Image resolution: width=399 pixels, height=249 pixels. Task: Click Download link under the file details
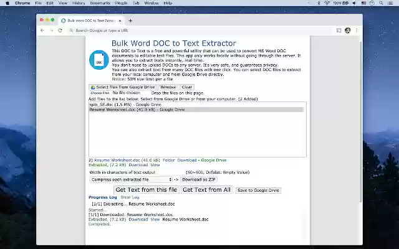tap(138, 165)
